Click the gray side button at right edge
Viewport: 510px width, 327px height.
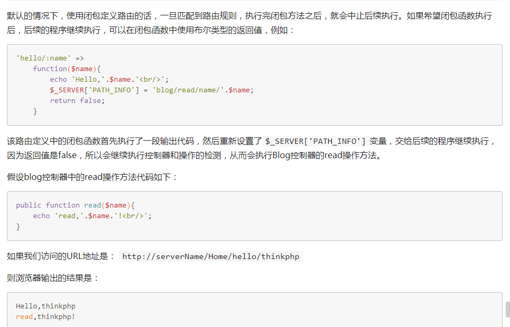[x=507, y=309]
